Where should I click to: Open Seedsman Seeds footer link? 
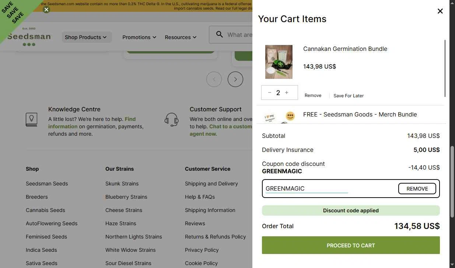47,184
